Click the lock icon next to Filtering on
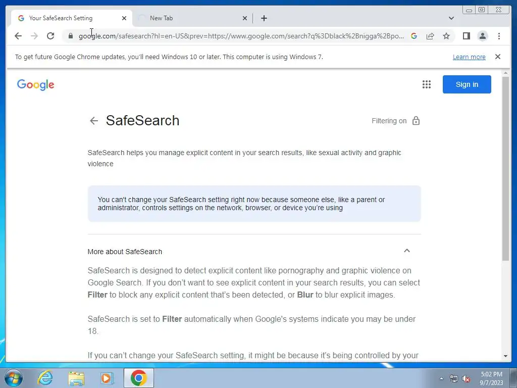Viewport: 517px width, 388px height. (x=416, y=121)
